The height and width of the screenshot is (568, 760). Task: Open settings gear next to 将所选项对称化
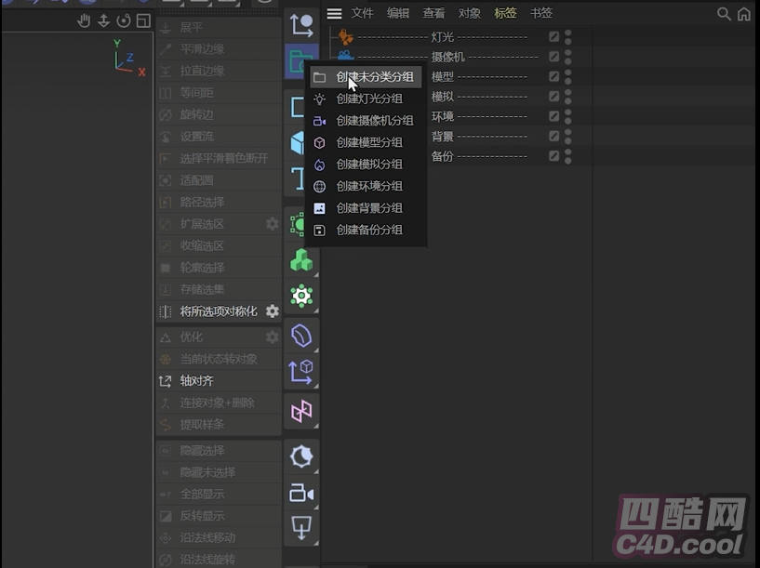[273, 311]
